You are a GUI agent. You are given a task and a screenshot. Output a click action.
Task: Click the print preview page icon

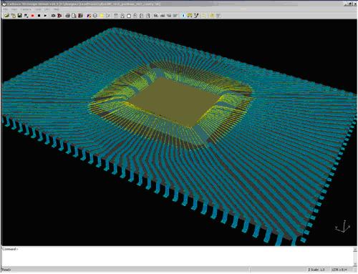click(74, 16)
